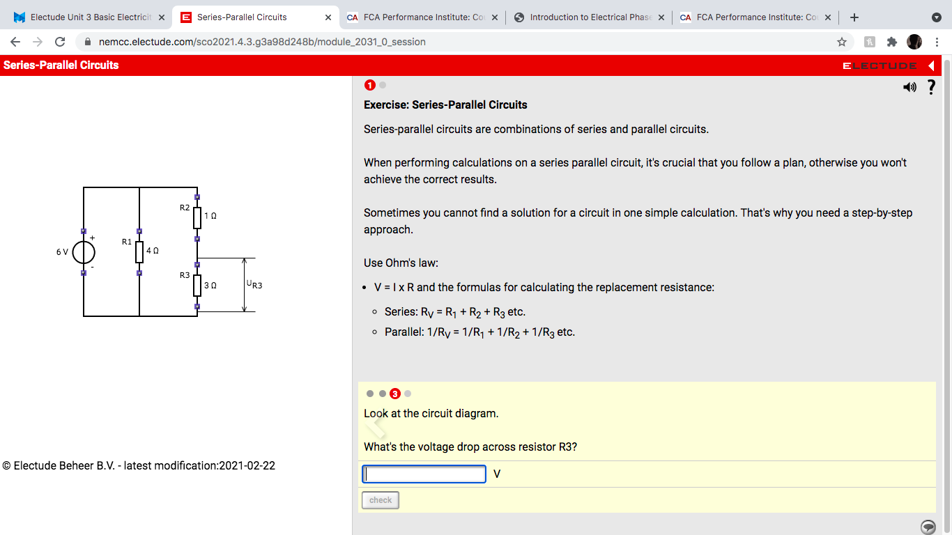The height and width of the screenshot is (535, 952).
Task: Reload the Electude page
Action: click(x=60, y=42)
